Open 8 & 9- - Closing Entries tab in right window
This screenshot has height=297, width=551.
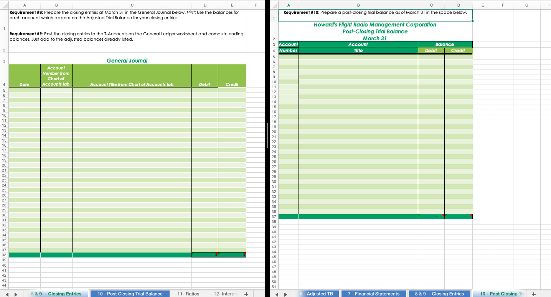pyautogui.click(x=439, y=294)
